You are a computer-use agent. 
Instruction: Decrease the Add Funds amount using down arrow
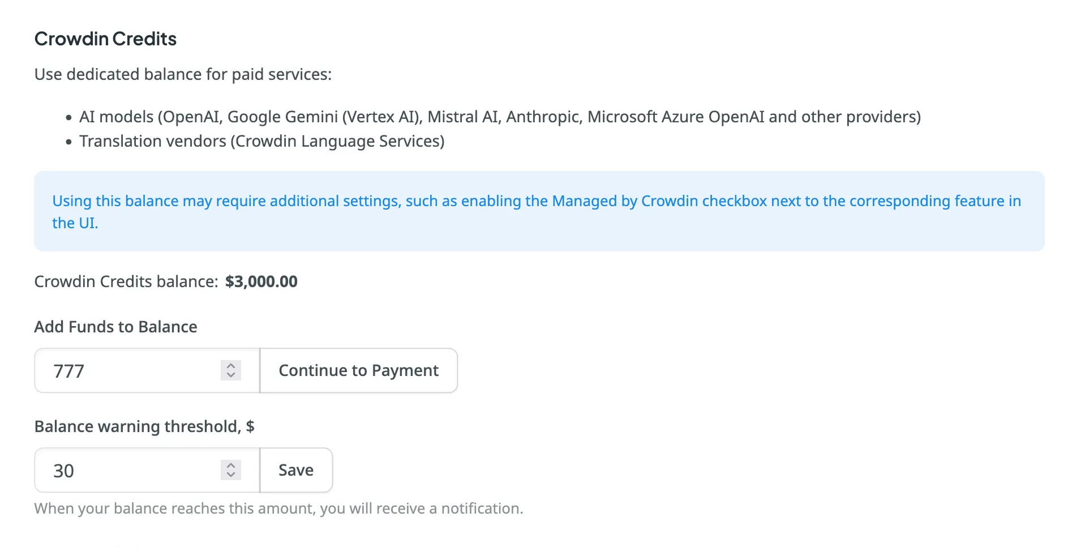click(x=231, y=375)
